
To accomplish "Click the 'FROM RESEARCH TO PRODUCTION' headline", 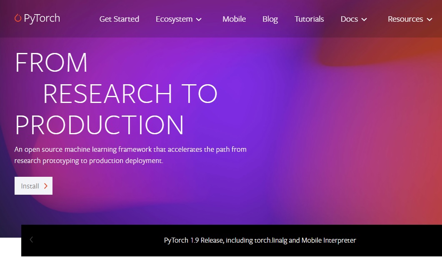I will pos(116,94).
